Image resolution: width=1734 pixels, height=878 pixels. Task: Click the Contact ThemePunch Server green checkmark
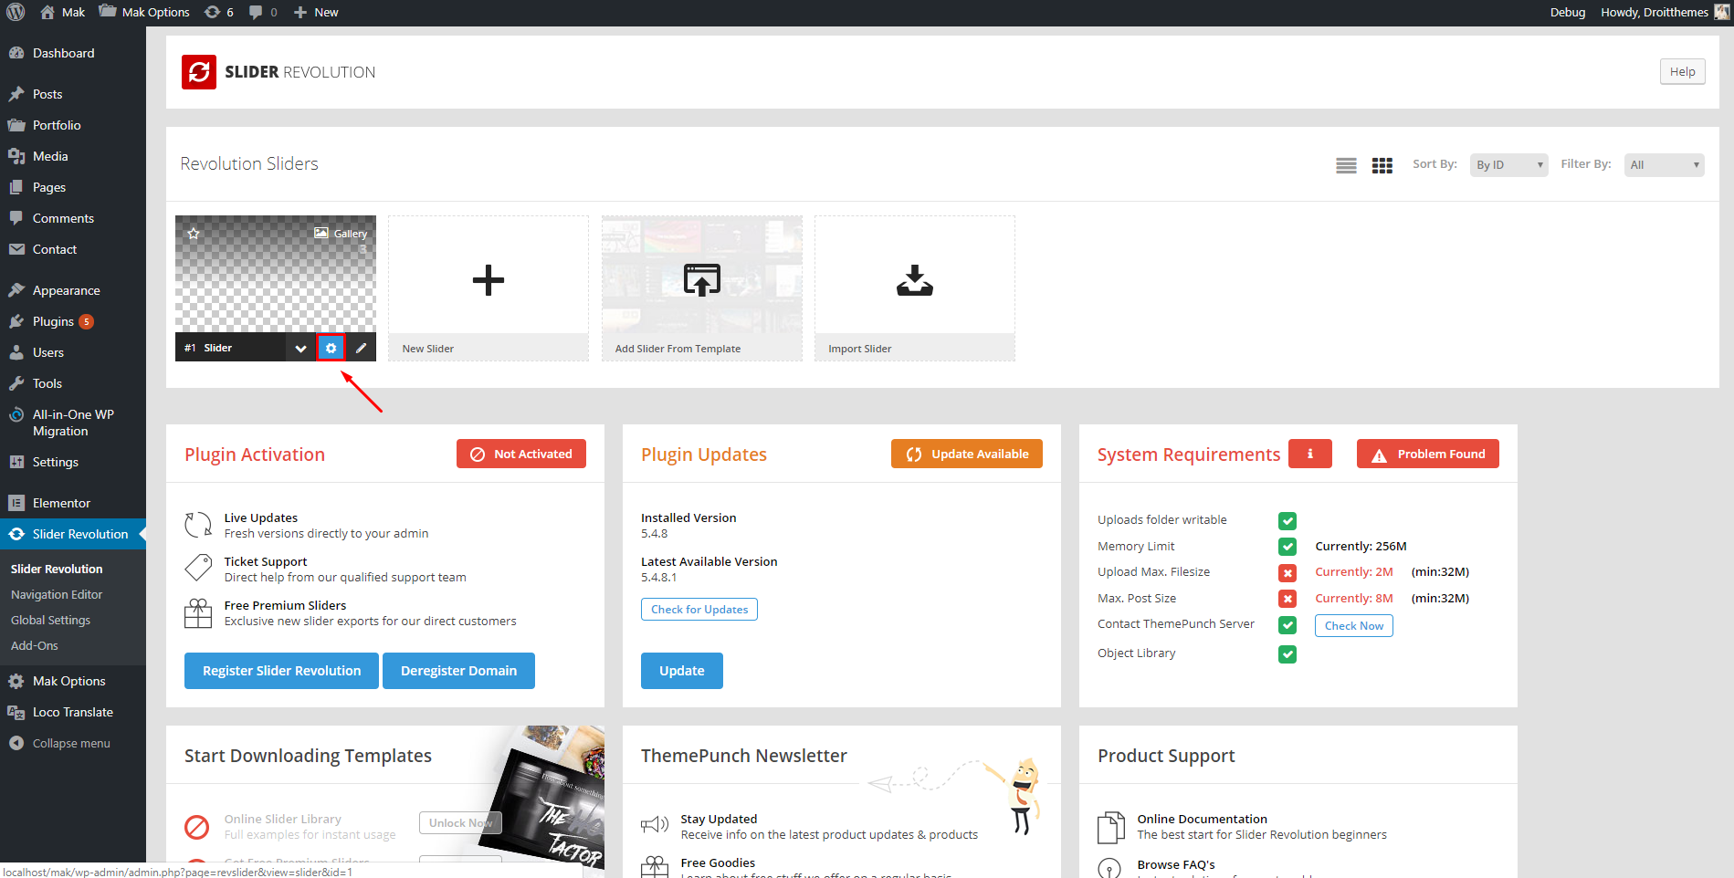coord(1287,625)
